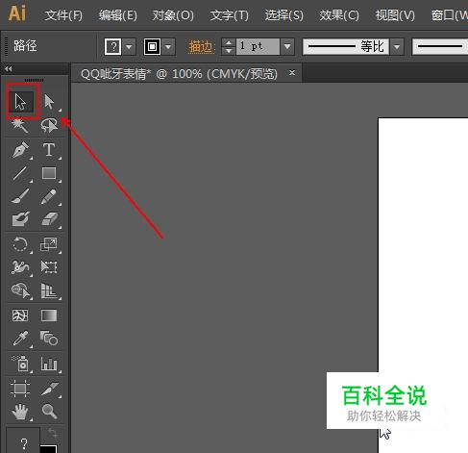Choose the Rotate tool
468x453 pixels.
coord(20,244)
